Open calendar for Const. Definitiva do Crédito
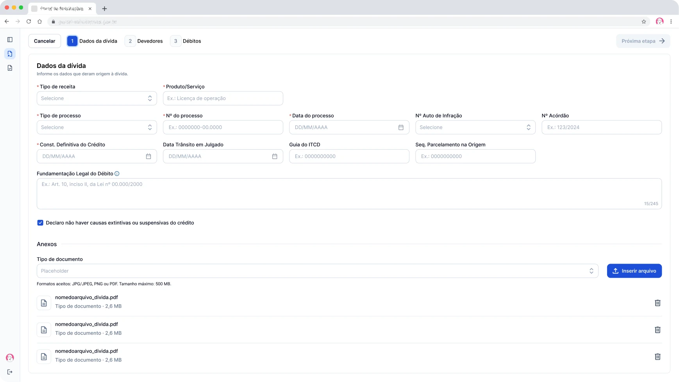 pyautogui.click(x=148, y=156)
